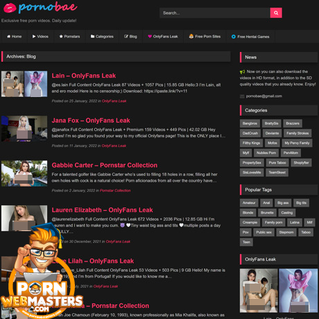This screenshot has height=319, width=319.
Task: Select the TeamSkeet category tag
Action: pos(277,173)
